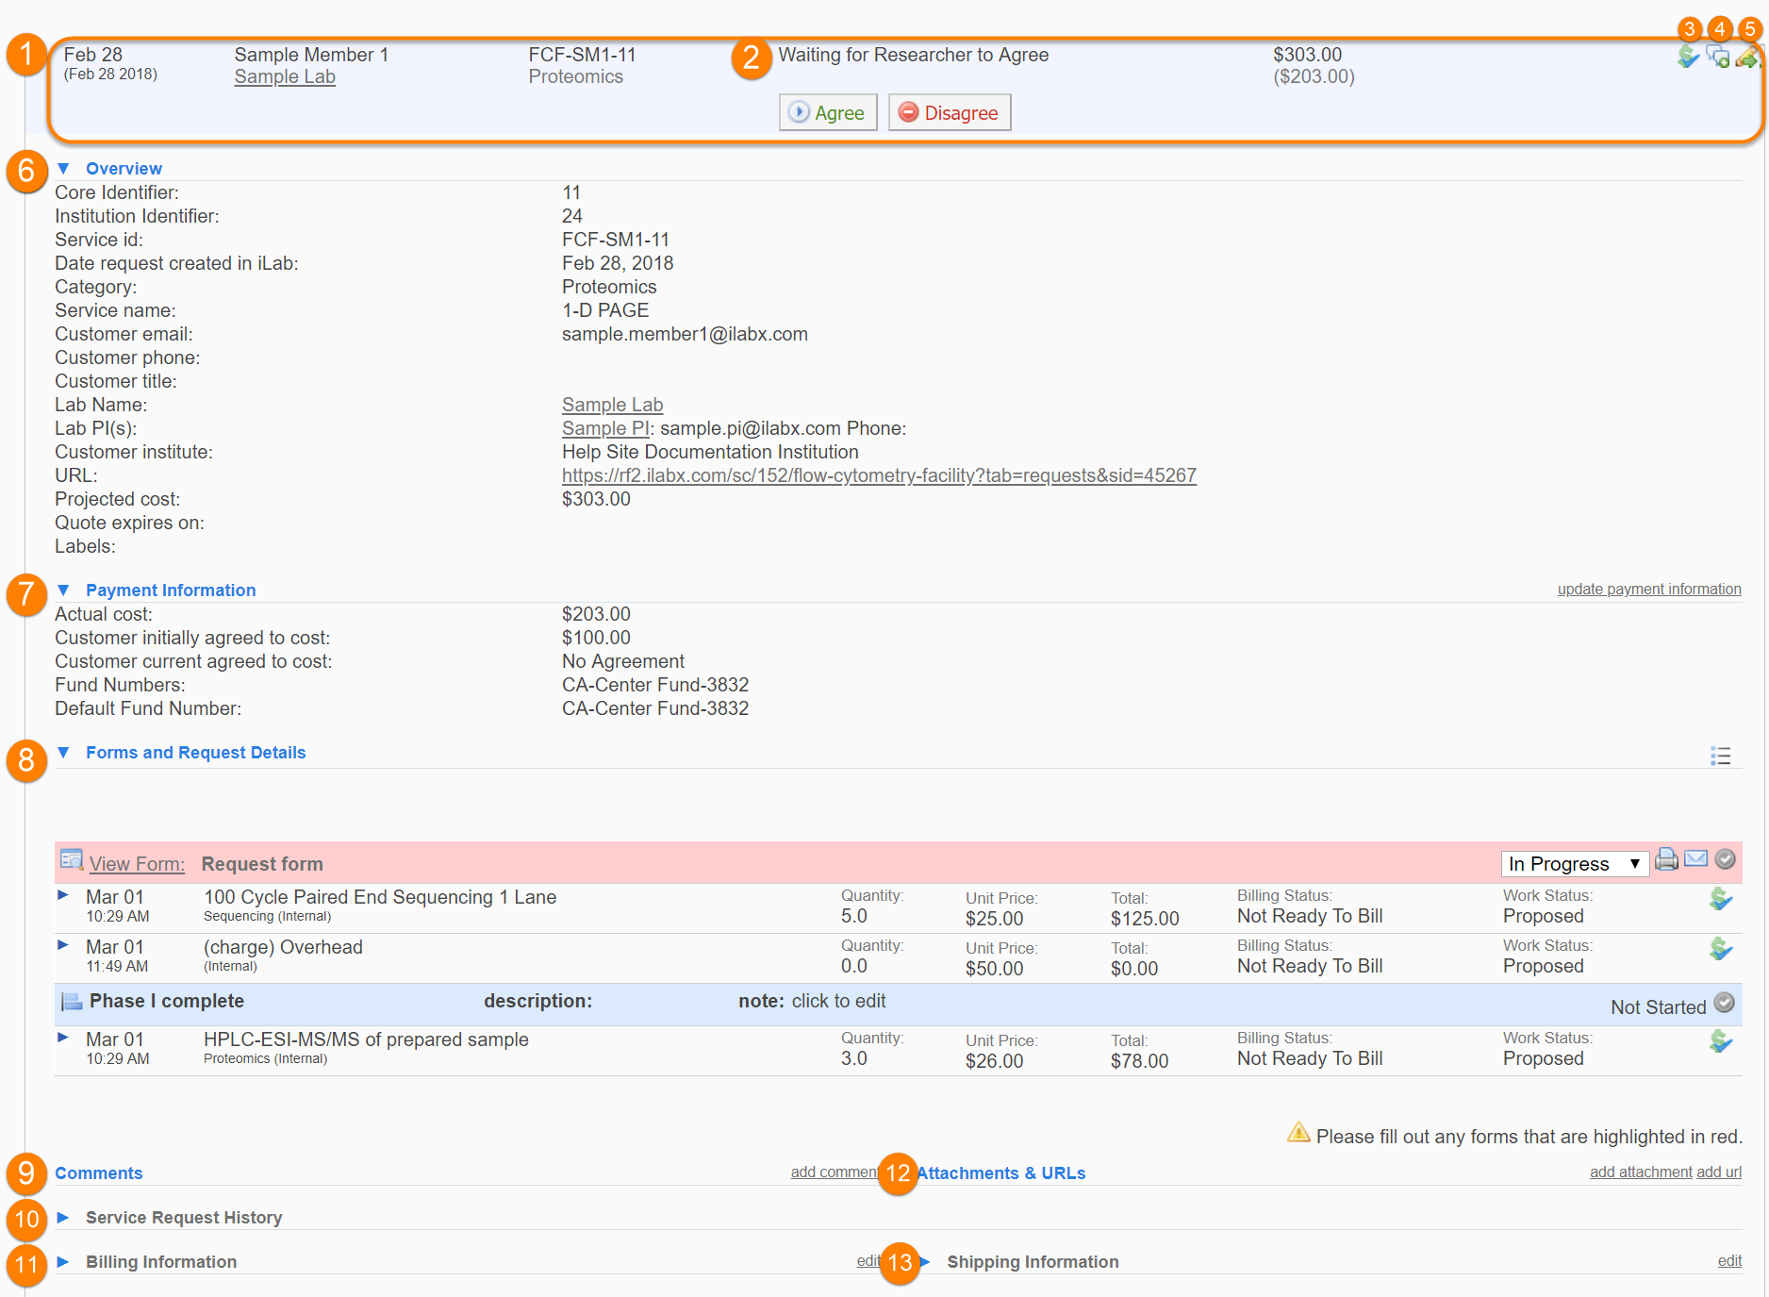The image size is (1769, 1297).
Task: Expand the Service Request History section
Action: 64,1218
